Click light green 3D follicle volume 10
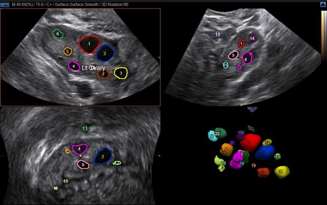The image size is (327, 205). 220,163
